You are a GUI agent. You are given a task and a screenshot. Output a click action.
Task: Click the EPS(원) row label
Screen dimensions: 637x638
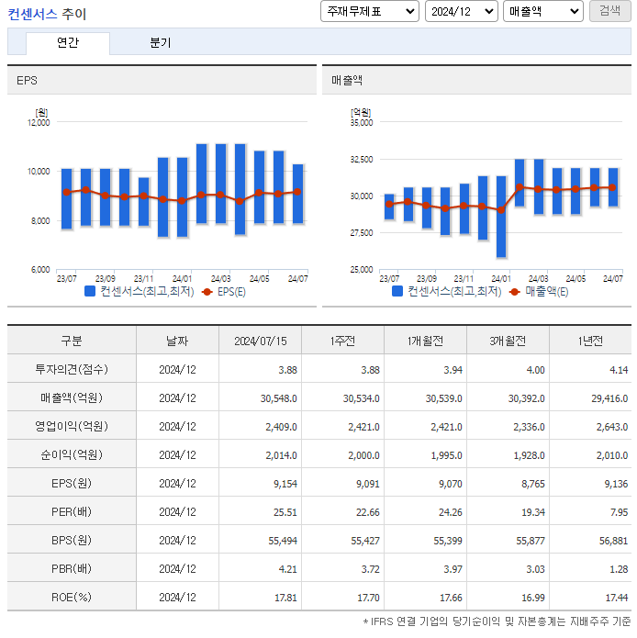72,483
